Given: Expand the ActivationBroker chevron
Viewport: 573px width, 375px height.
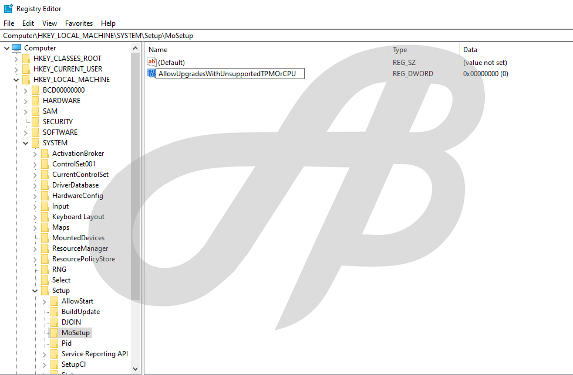Looking at the screenshot, I should point(35,154).
